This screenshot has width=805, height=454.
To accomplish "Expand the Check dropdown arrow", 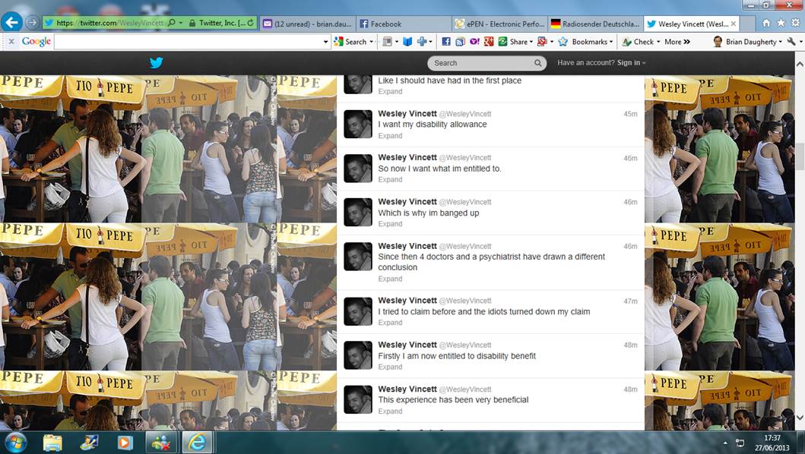I will click(658, 42).
